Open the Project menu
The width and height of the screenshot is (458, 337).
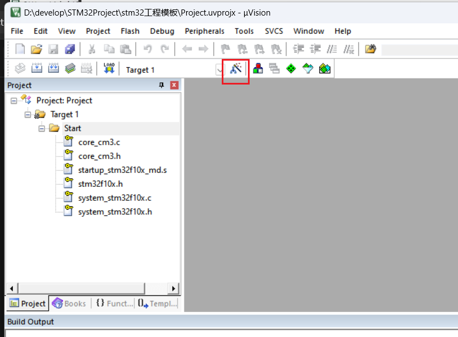pos(98,31)
